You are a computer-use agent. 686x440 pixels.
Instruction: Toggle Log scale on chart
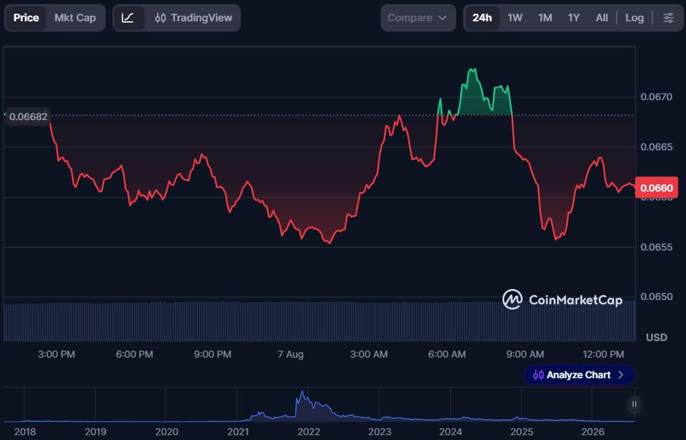635,18
